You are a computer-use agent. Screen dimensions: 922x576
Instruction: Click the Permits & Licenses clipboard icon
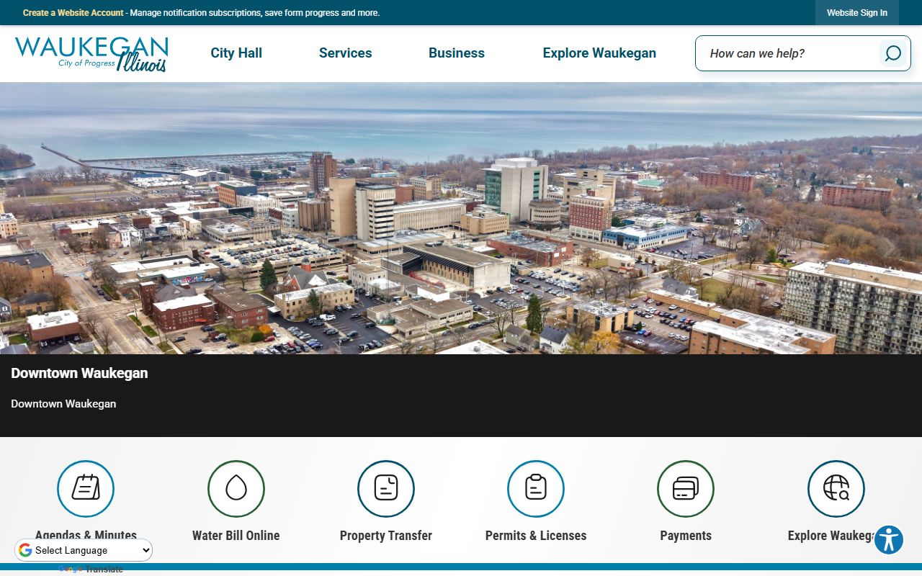click(536, 489)
